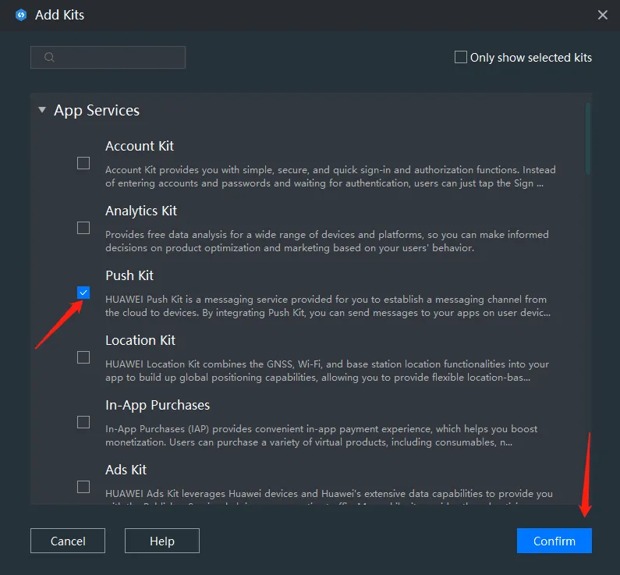Enable the Ads Kit checkbox
620x575 pixels.
tap(83, 487)
